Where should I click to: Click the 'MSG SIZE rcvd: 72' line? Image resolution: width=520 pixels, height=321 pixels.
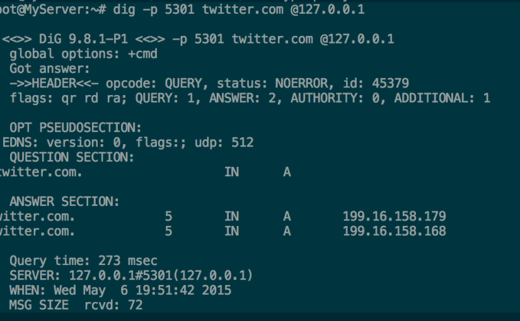[x=76, y=305]
